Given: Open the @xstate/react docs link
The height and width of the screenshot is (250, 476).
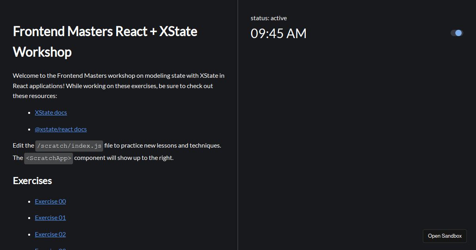Looking at the screenshot, I should click(x=61, y=129).
